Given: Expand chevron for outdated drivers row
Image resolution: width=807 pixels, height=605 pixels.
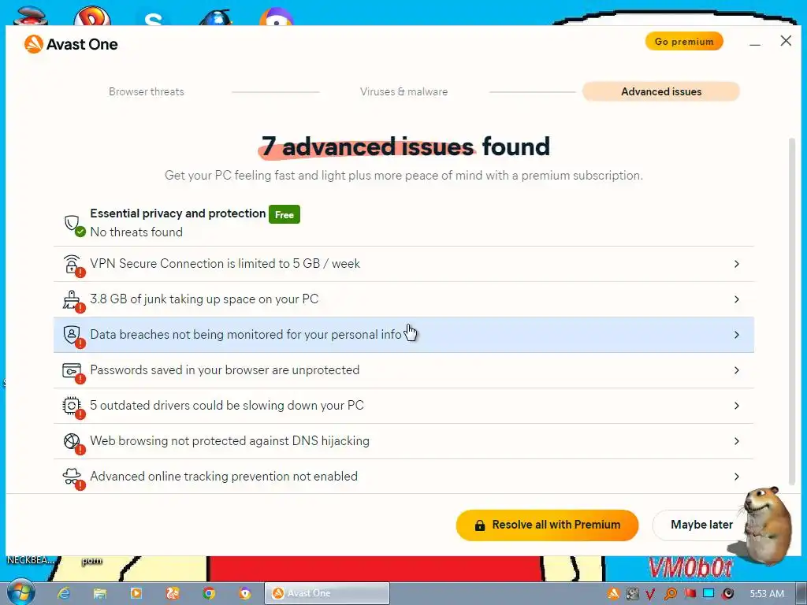Looking at the screenshot, I should pyautogui.click(x=737, y=406).
